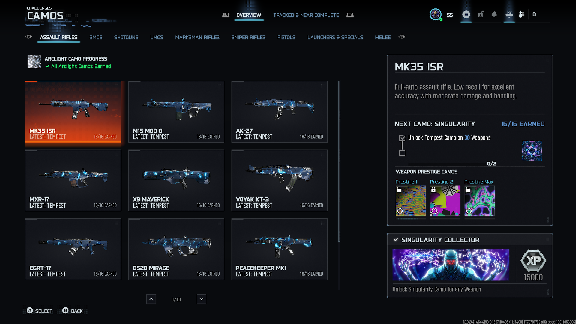Click the right category scroll icon

[402, 37]
